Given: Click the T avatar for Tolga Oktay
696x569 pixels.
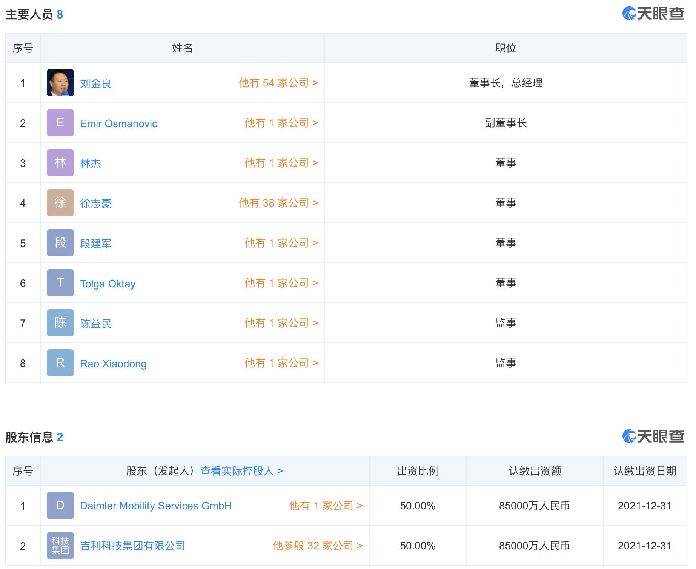Looking at the screenshot, I should pyautogui.click(x=60, y=283).
